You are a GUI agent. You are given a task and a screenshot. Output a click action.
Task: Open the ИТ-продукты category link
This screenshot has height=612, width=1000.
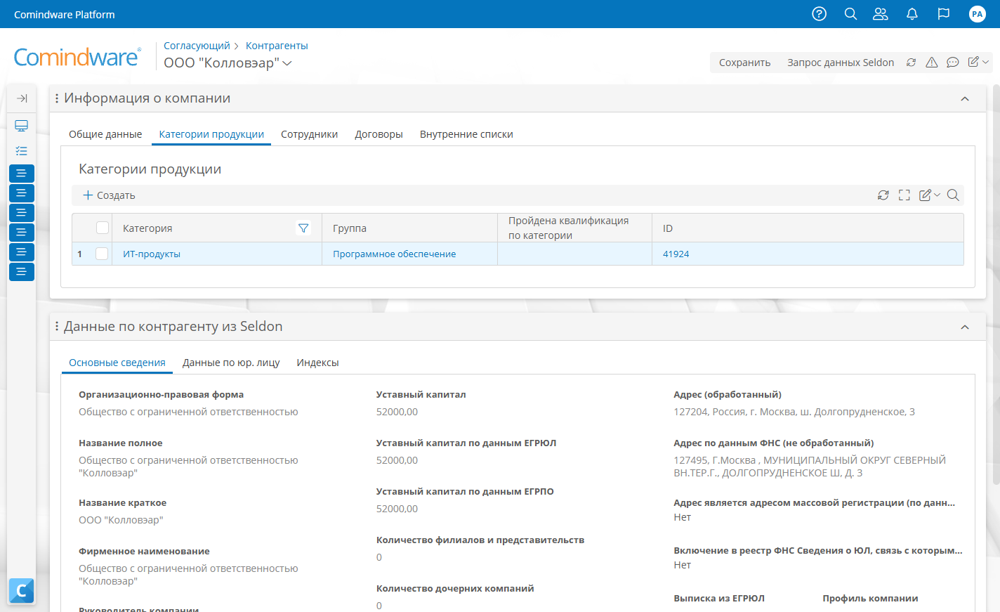(152, 254)
